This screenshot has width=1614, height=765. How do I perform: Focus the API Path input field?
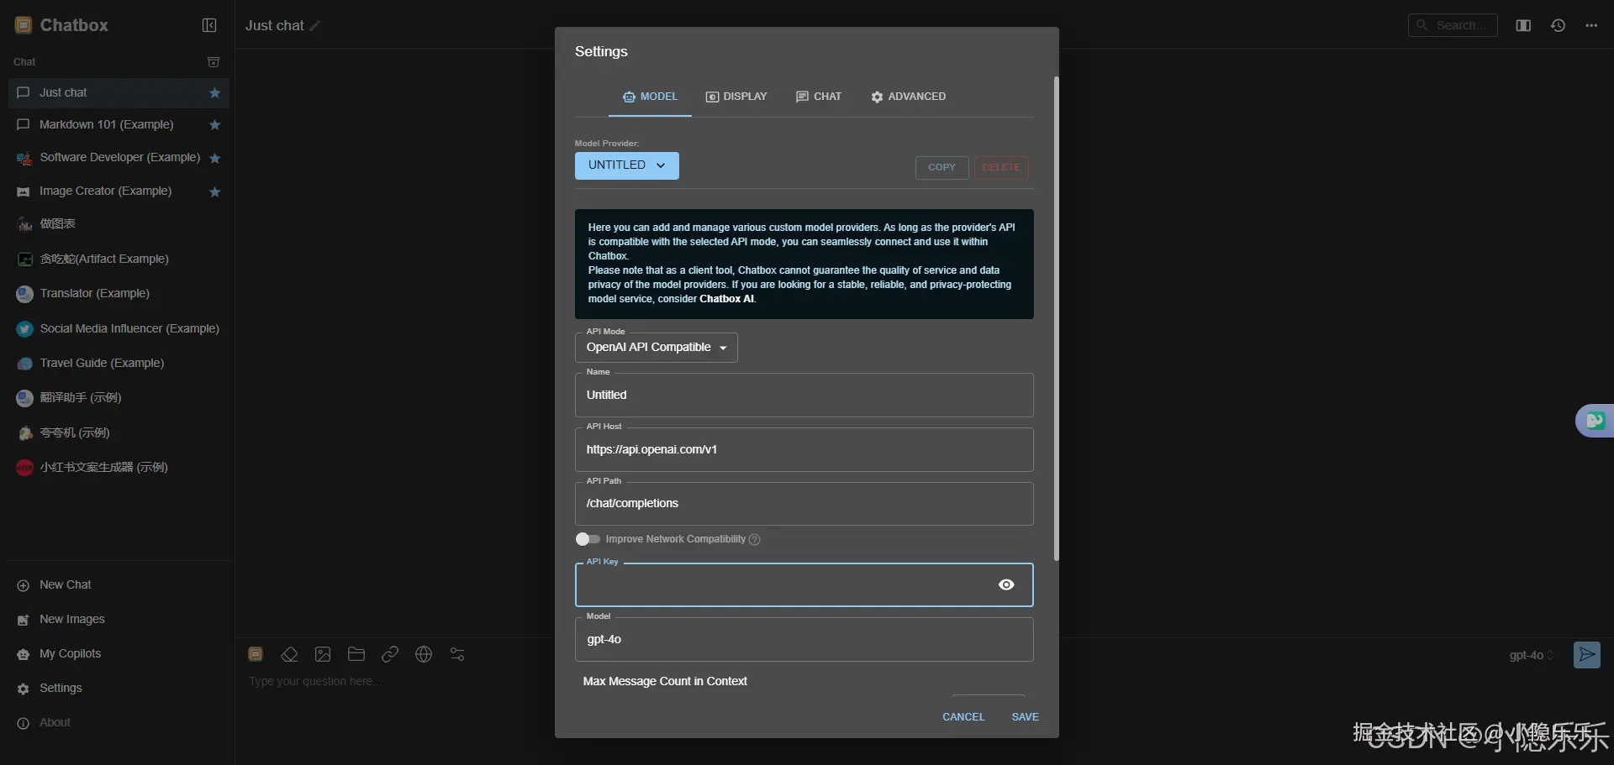pos(804,504)
